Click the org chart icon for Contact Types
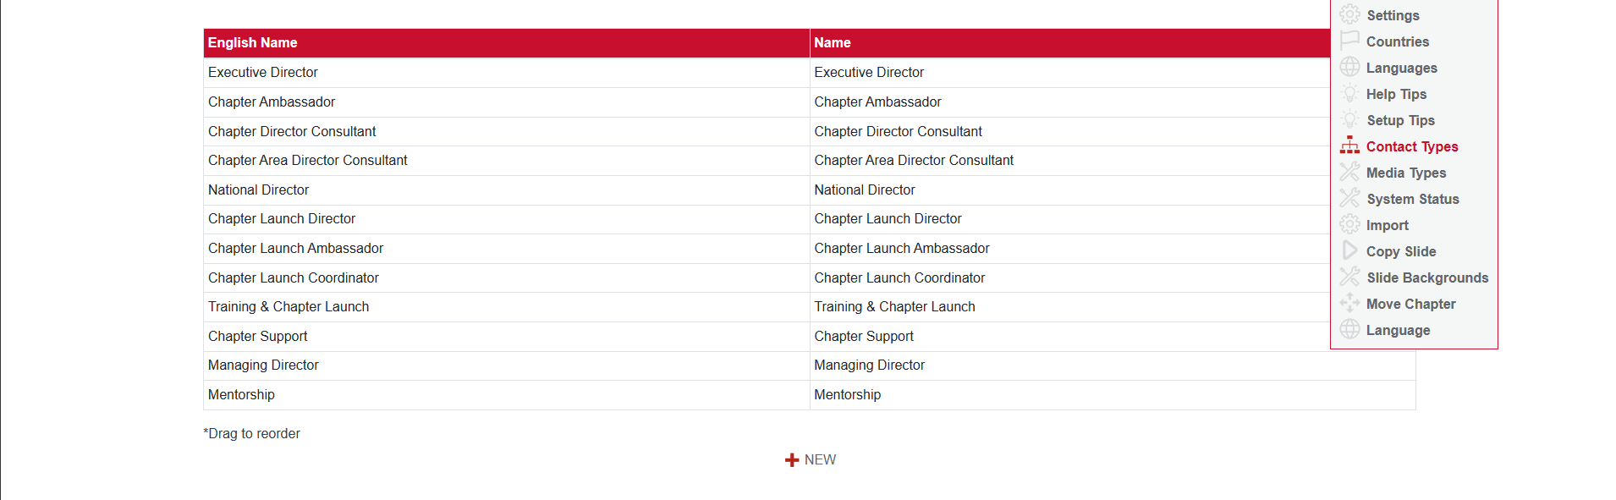 coord(1349,146)
